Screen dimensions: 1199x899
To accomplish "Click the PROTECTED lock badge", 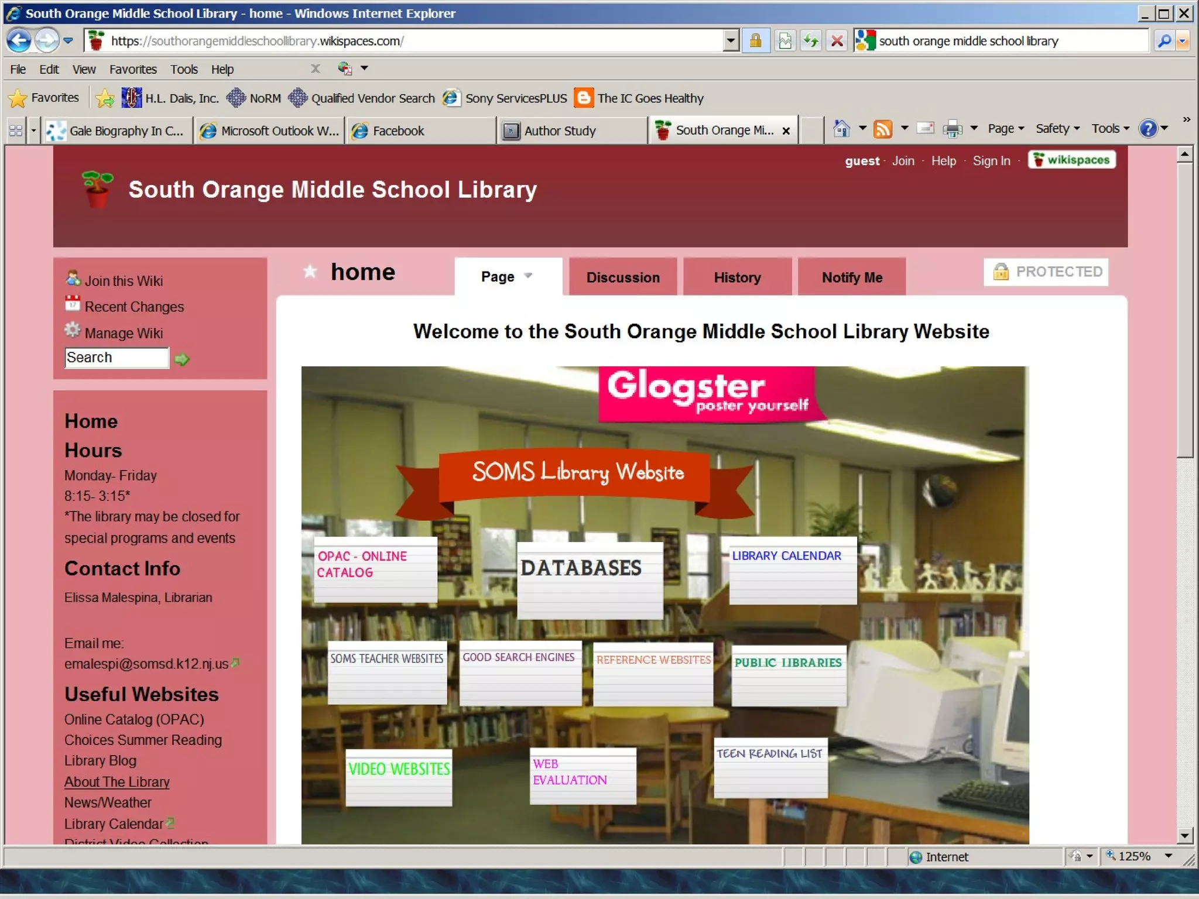I will (1046, 272).
